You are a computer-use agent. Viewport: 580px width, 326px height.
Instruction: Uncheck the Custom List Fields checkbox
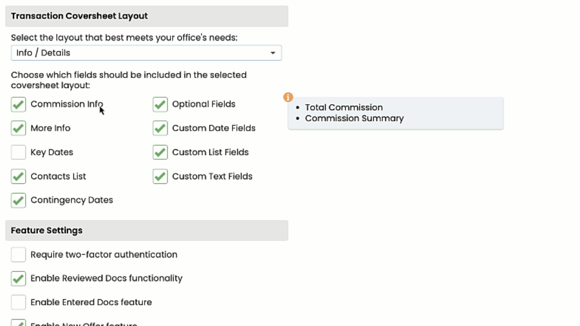160,153
